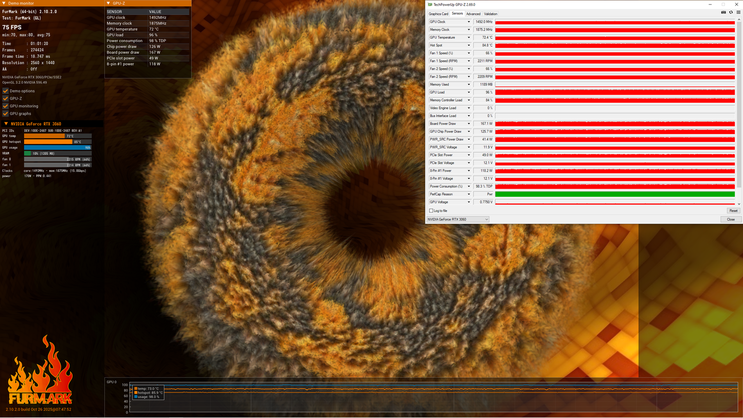Go to the Validation tab
This screenshot has width=743, height=418.
click(491, 14)
